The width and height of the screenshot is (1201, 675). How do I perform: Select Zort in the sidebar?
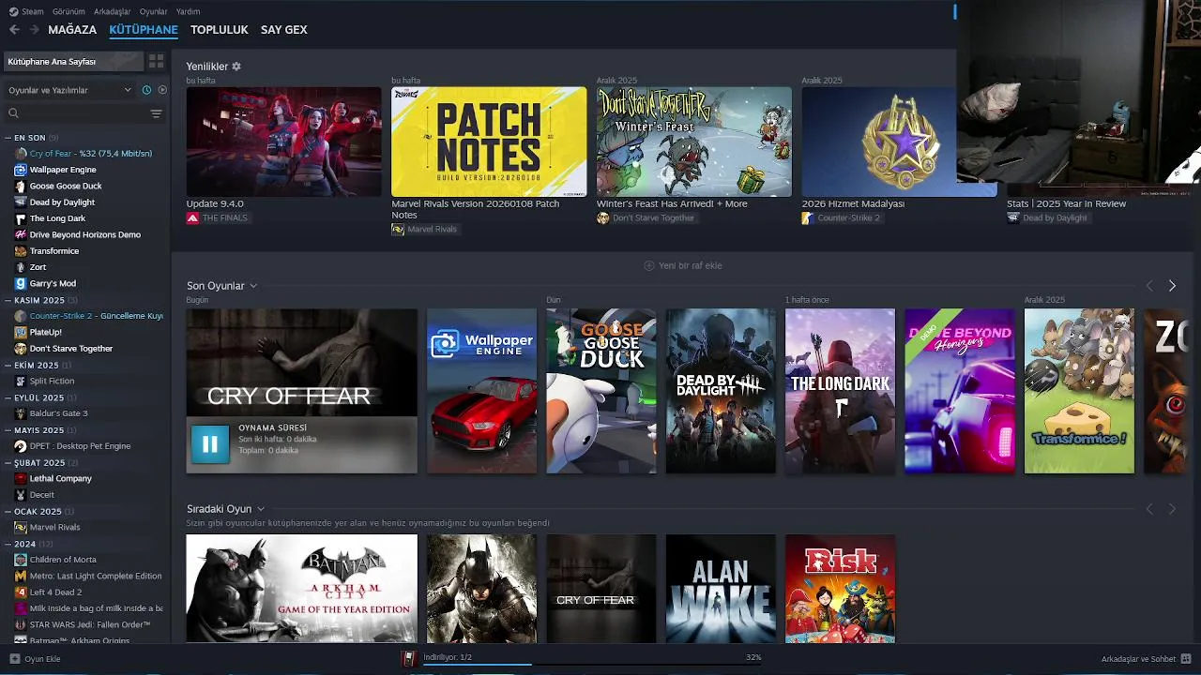point(38,267)
